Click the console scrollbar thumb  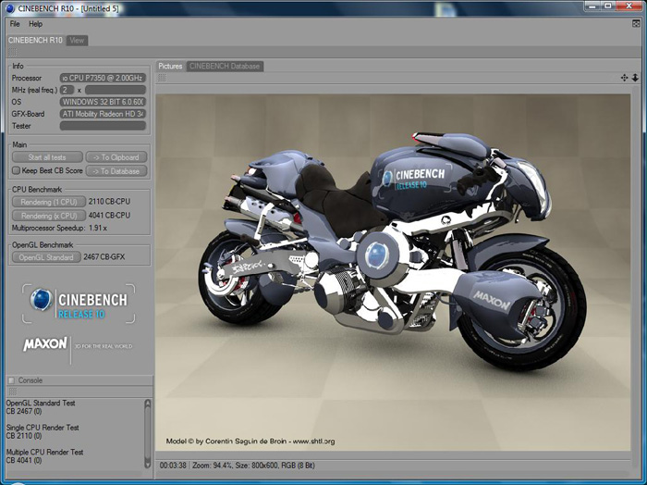pyautogui.click(x=148, y=433)
